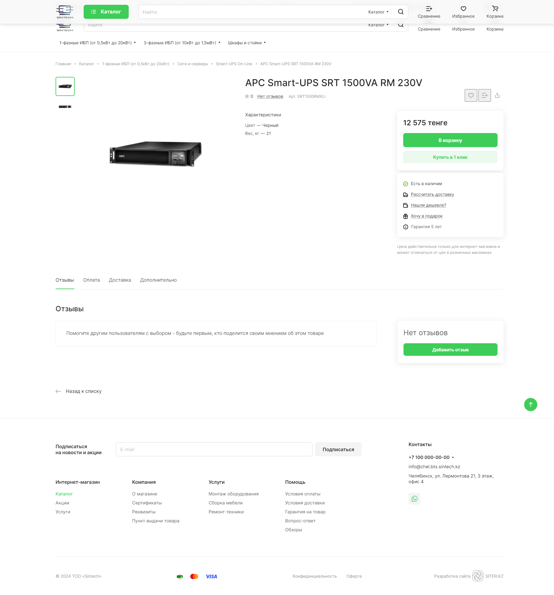This screenshot has height=595, width=554.
Task: Switch to Оплата tab
Action: tap(91, 280)
